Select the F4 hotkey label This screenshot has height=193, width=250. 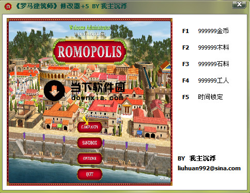pyautogui.click(x=185, y=81)
